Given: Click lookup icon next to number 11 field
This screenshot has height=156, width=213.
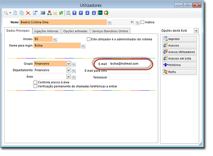Looking at the screenshot, I should point(137,23).
